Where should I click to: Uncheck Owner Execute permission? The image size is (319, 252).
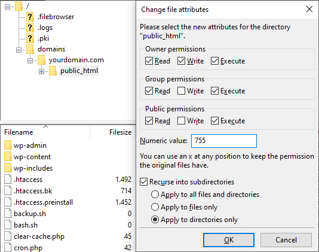pyautogui.click(x=214, y=61)
